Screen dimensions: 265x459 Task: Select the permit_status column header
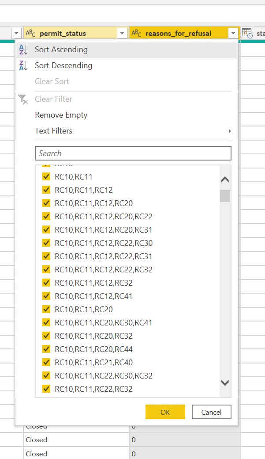pyautogui.click(x=75, y=33)
